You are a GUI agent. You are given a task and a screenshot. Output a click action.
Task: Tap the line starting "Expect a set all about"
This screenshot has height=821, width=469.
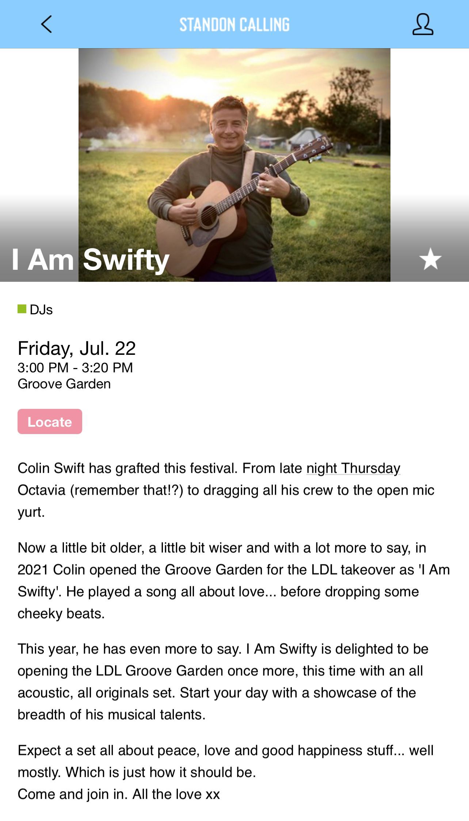225,751
